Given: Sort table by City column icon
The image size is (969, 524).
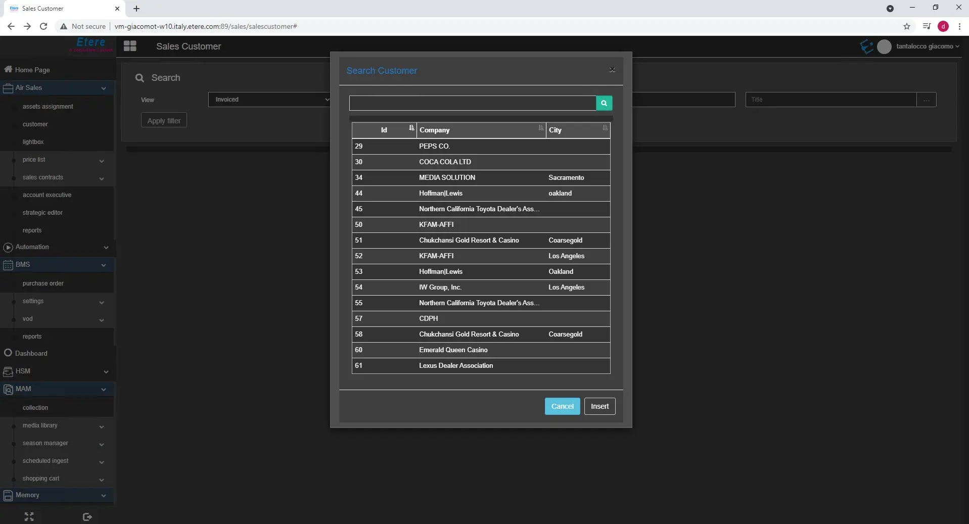Looking at the screenshot, I should 605,128.
